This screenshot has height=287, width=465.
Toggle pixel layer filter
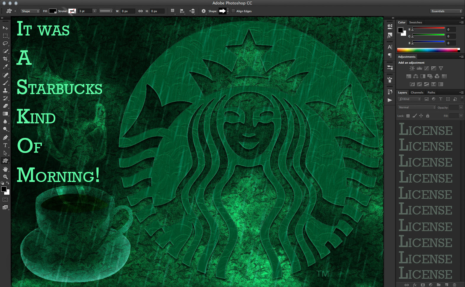427,99
